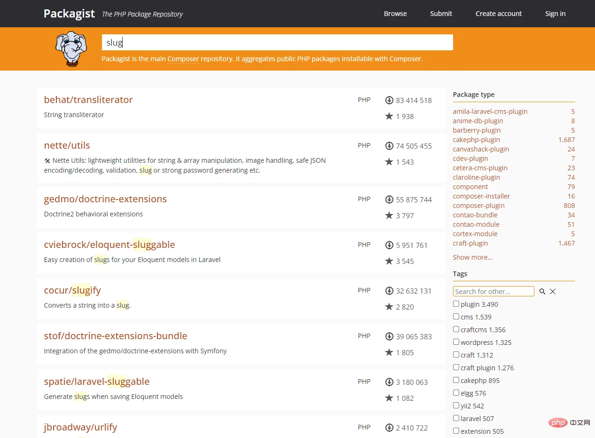Check the cakephp tag filter
595x438 pixels.
tap(456, 380)
